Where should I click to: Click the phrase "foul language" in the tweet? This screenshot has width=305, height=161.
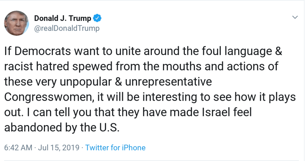pyautogui.click(x=233, y=51)
